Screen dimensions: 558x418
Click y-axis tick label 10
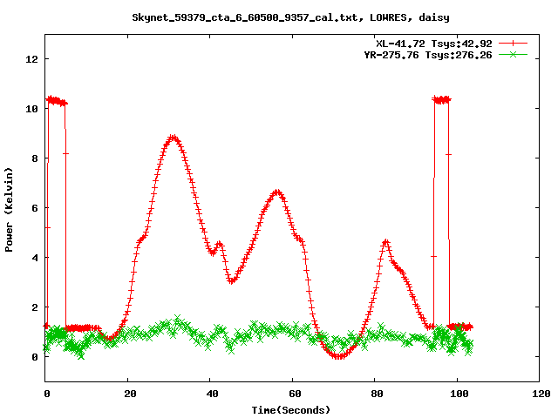32,109
